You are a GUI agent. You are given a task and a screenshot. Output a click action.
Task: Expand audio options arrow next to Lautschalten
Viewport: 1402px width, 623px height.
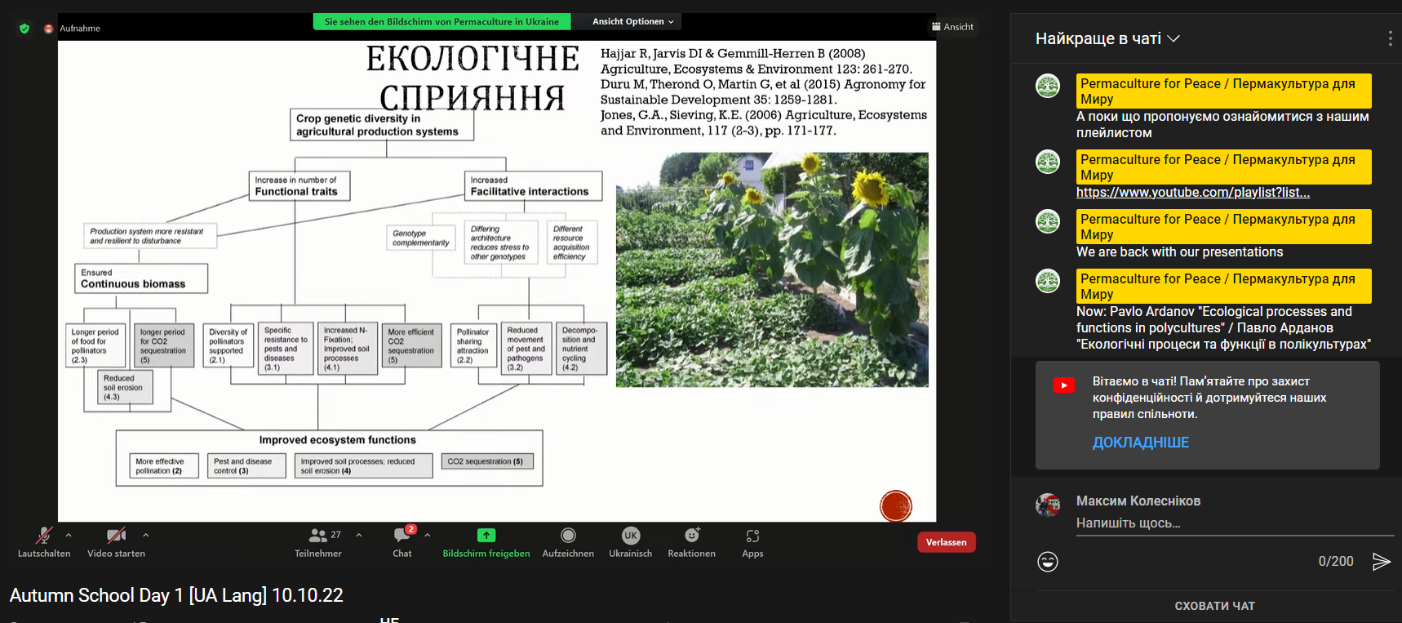(x=69, y=536)
